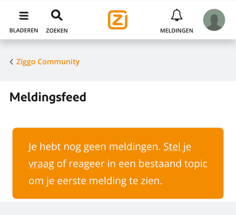Click the word 'vraag' in underlined link
The height and width of the screenshot is (215, 236).
click(x=41, y=164)
